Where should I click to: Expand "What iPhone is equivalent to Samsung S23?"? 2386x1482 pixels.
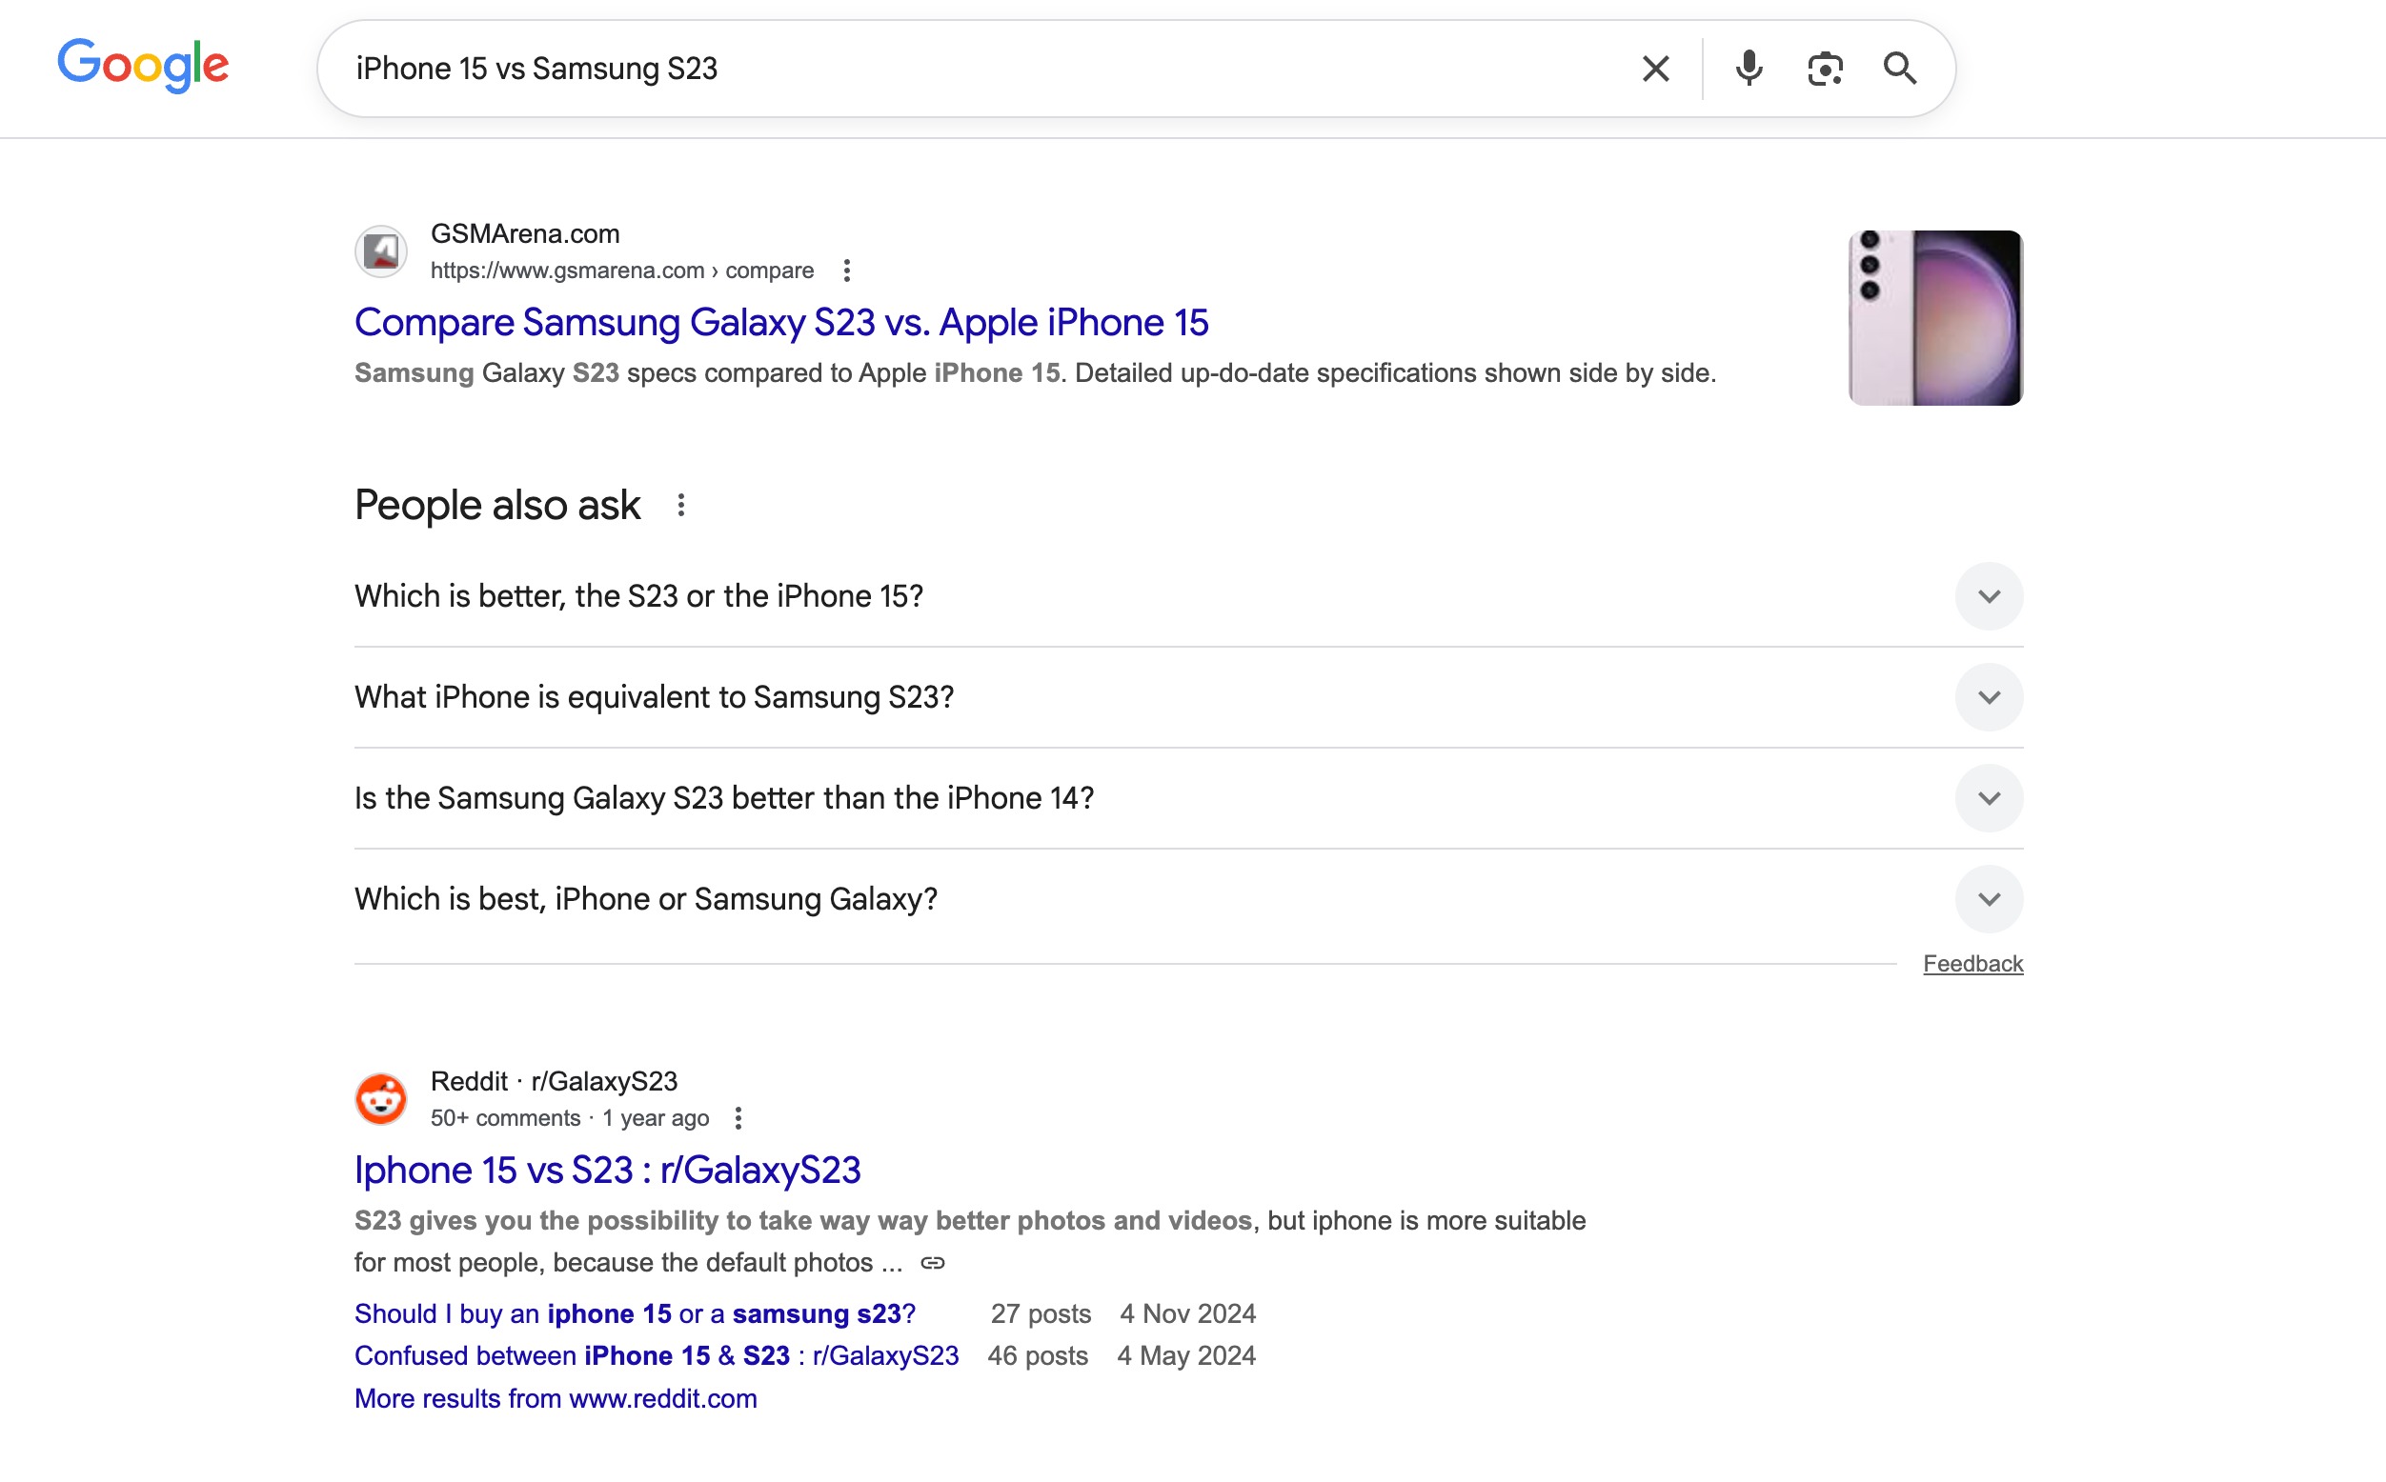point(1989,697)
